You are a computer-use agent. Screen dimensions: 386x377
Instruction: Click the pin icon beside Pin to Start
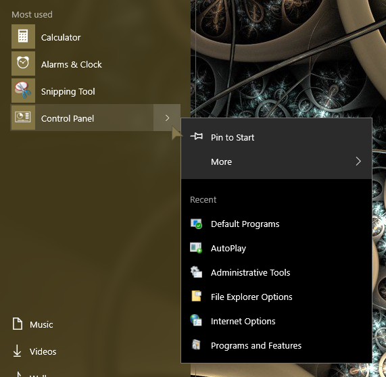(x=197, y=136)
